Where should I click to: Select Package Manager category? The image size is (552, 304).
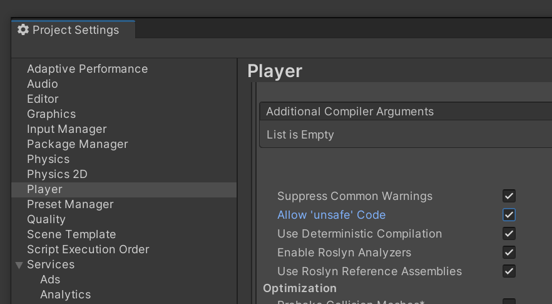coord(77,144)
